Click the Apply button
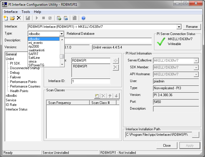Viewport: 205px width, 157px height. 190,146
